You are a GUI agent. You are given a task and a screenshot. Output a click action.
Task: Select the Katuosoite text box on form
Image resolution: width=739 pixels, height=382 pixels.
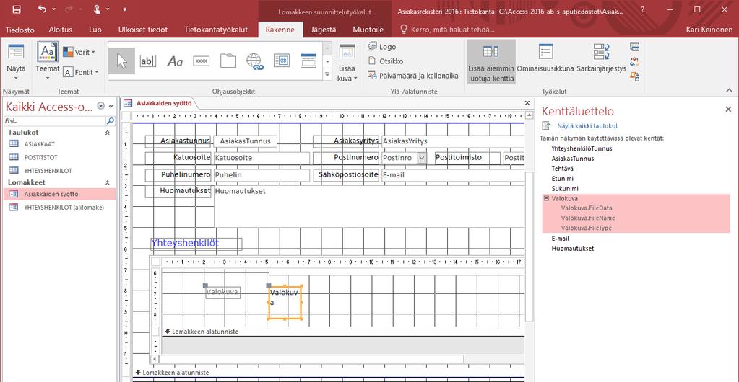262,158
